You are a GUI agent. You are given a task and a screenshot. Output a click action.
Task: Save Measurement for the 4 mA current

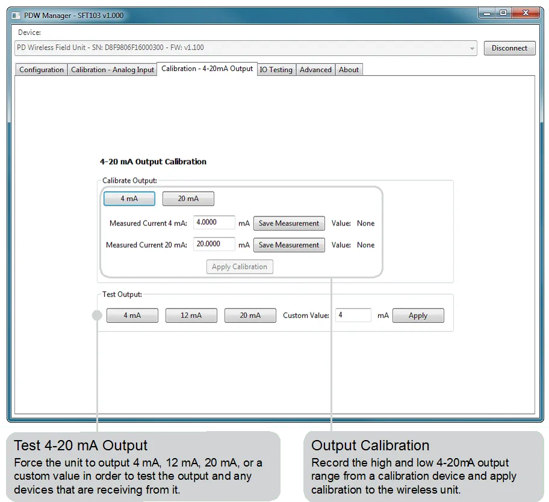pos(289,224)
